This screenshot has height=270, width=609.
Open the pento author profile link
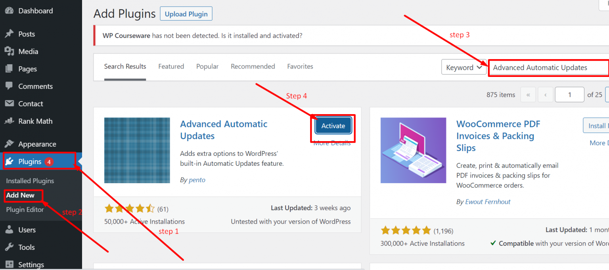click(197, 180)
